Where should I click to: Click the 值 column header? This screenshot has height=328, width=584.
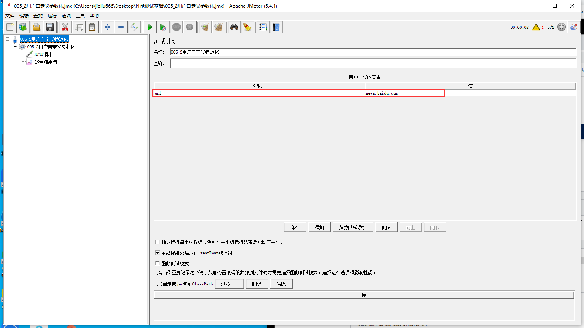pos(470,86)
